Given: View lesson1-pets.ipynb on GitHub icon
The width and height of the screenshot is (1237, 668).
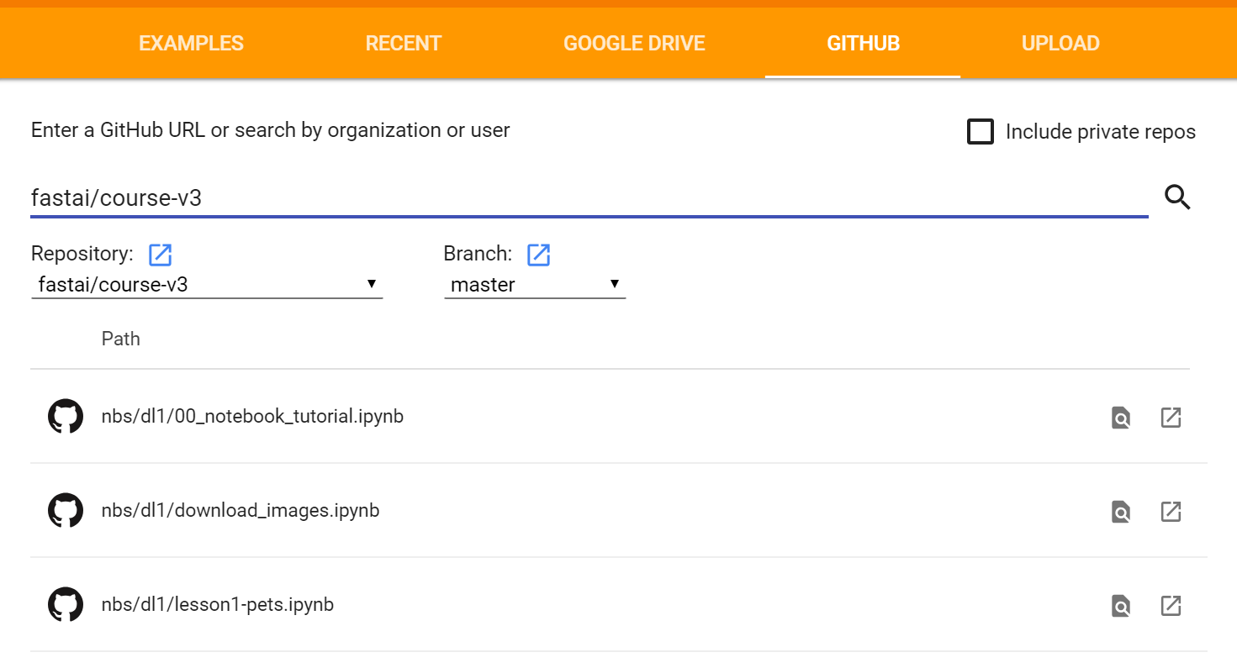Looking at the screenshot, I should 1120,606.
